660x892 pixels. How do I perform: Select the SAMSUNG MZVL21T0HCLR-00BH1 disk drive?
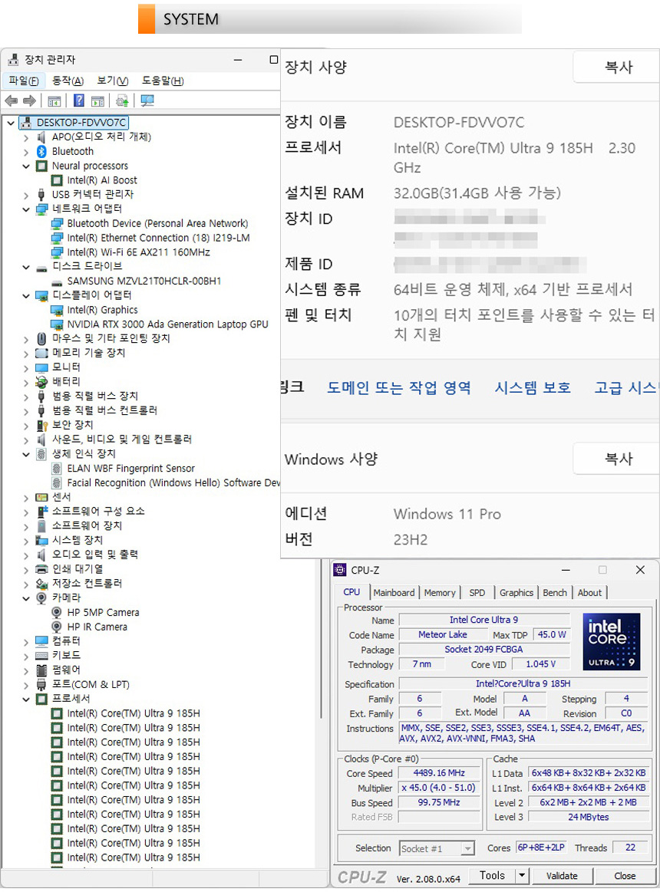[x=144, y=281]
